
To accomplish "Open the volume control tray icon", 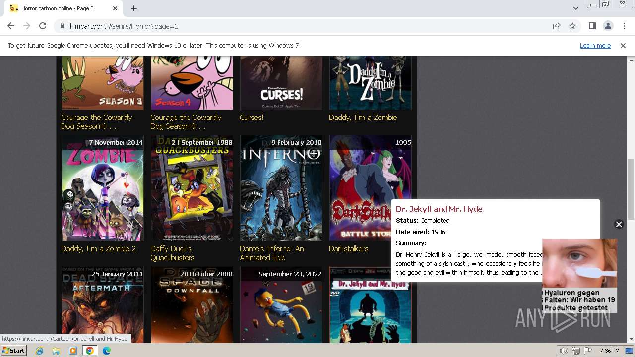I will (564, 351).
